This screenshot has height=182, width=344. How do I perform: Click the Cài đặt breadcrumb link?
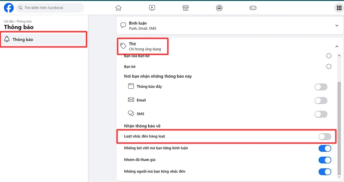click(x=9, y=21)
